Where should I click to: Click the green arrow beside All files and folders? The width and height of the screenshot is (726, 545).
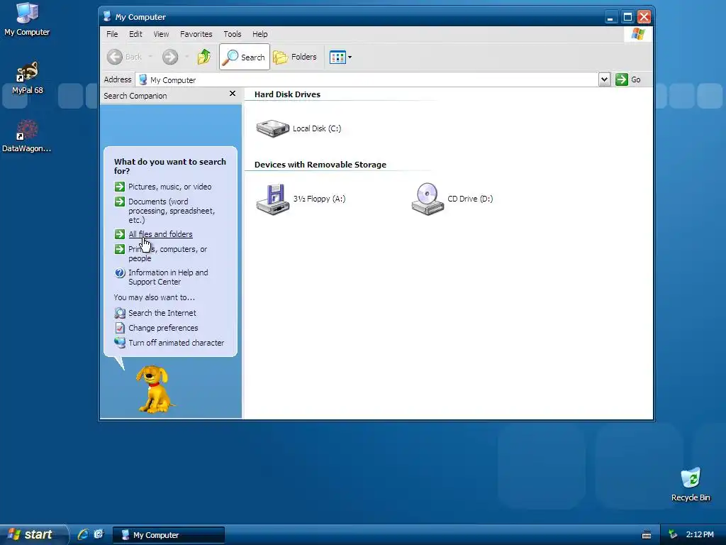[x=119, y=234]
